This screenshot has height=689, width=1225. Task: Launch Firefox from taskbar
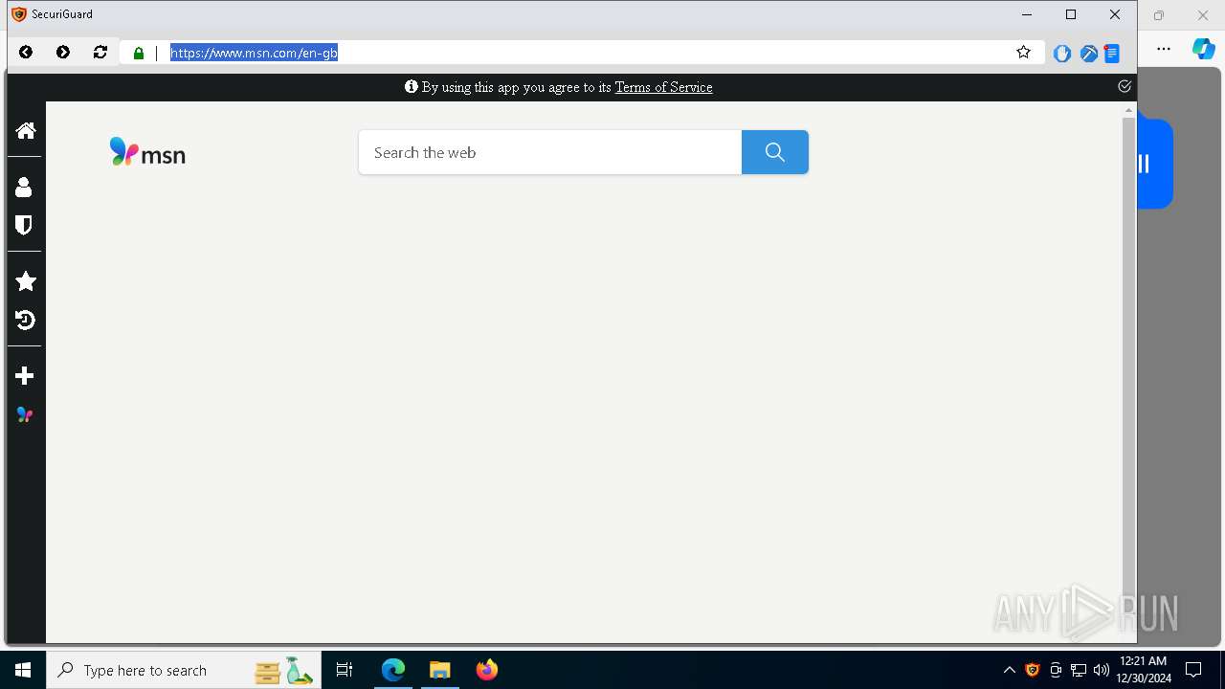(486, 670)
